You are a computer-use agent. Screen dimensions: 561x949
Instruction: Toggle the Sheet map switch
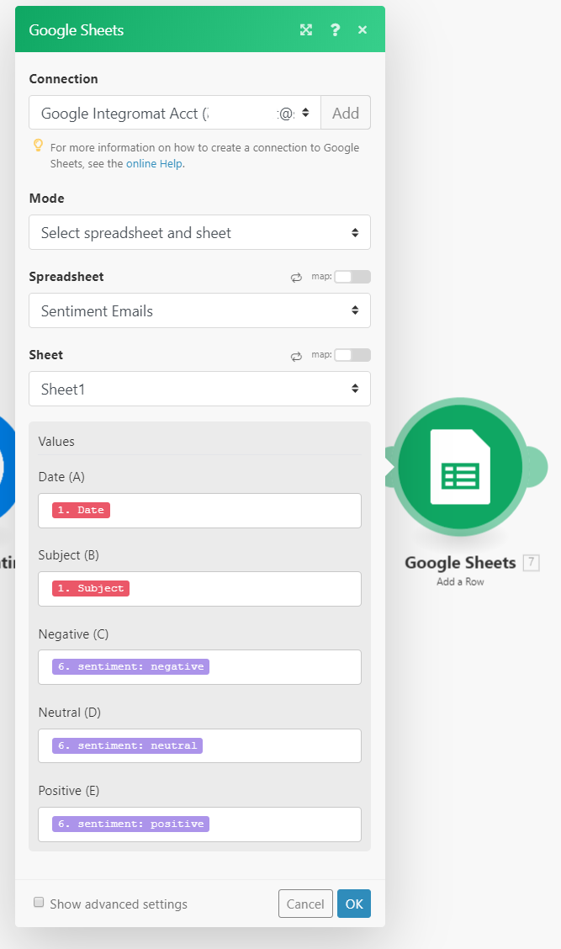[x=352, y=355]
